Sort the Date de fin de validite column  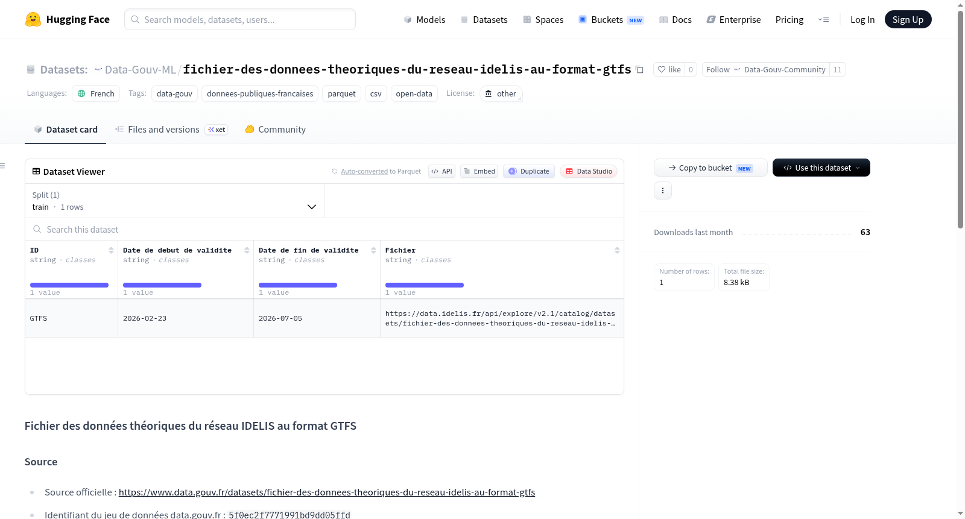click(x=373, y=250)
